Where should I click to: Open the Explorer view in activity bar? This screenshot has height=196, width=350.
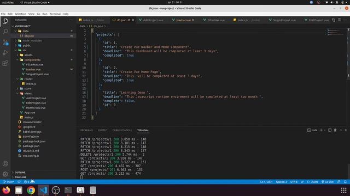pyautogui.click(x=5, y=21)
